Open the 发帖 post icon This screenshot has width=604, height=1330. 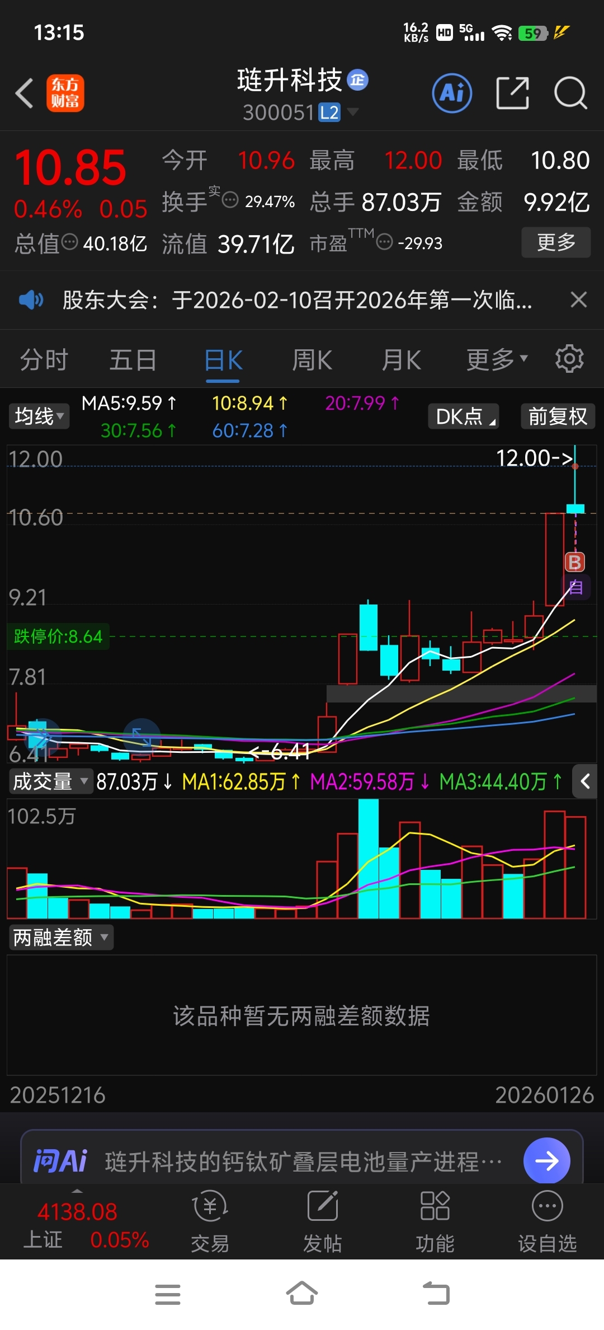coord(323,1221)
